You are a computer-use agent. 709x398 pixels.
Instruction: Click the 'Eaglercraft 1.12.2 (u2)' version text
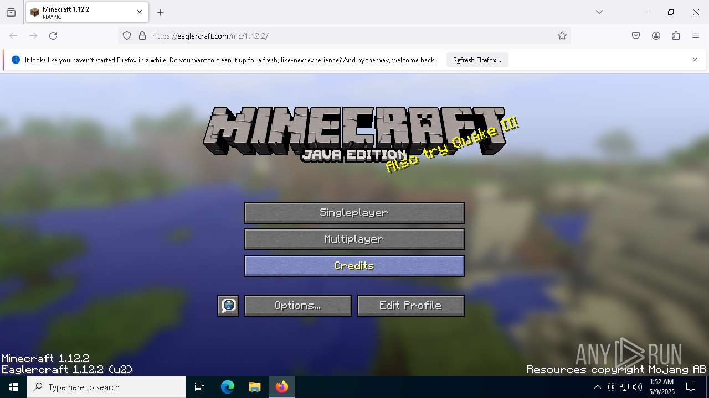tap(67, 369)
